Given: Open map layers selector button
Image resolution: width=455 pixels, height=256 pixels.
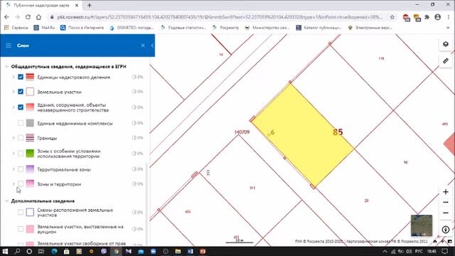Looking at the screenshot, I should click(x=446, y=44).
